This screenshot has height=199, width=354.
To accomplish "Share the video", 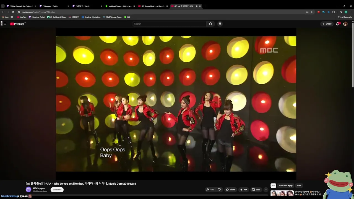I will pyautogui.click(x=230, y=190).
